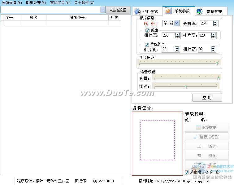Screen dimensions: 234x185
Task: Click the 压缩数据 database icon
Action: pyautogui.click(x=198, y=127)
